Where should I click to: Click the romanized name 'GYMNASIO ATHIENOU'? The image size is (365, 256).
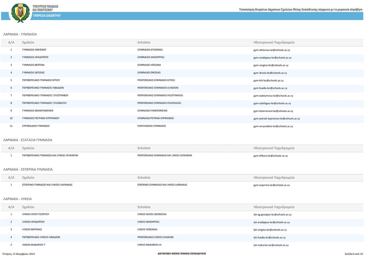tap(150, 50)
